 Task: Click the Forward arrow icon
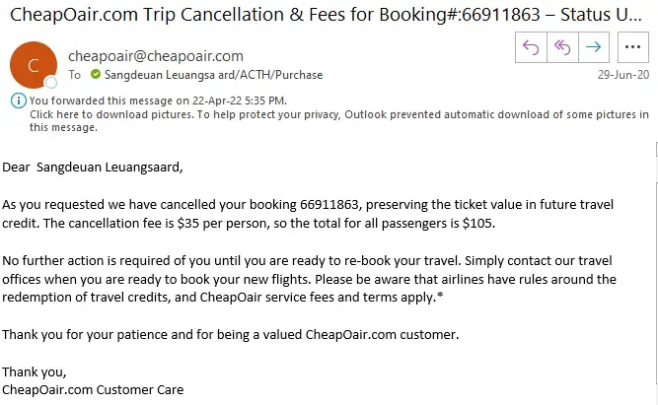(593, 46)
